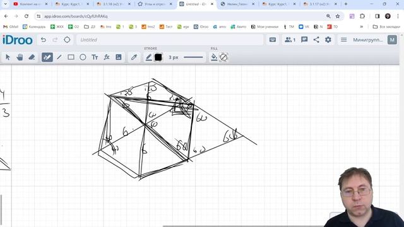The height and width of the screenshot is (227, 404).
Task: Open the Chrome profile avatar
Action: pyautogui.click(x=388, y=16)
